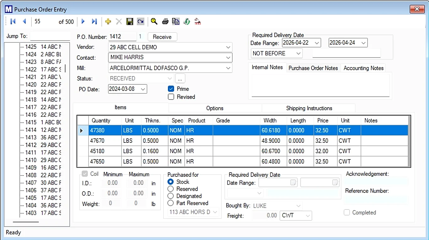Copy the purchase order

pos(176,21)
